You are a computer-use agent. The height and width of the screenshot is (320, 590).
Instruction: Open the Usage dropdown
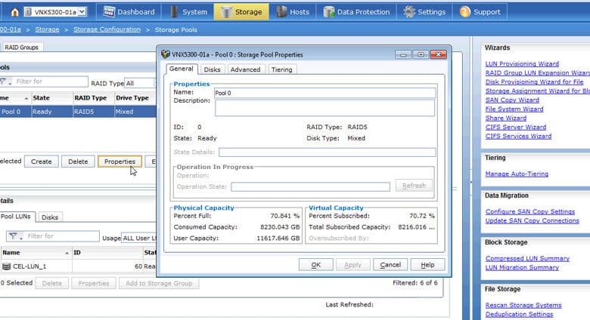coord(139,238)
